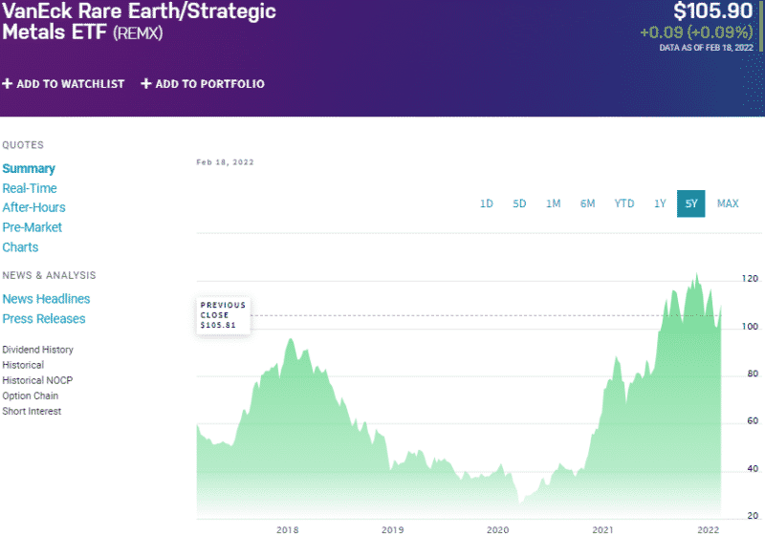Screen dimensions: 765x535
Task: Click the 2019 x-axis label
Action: click(393, 529)
